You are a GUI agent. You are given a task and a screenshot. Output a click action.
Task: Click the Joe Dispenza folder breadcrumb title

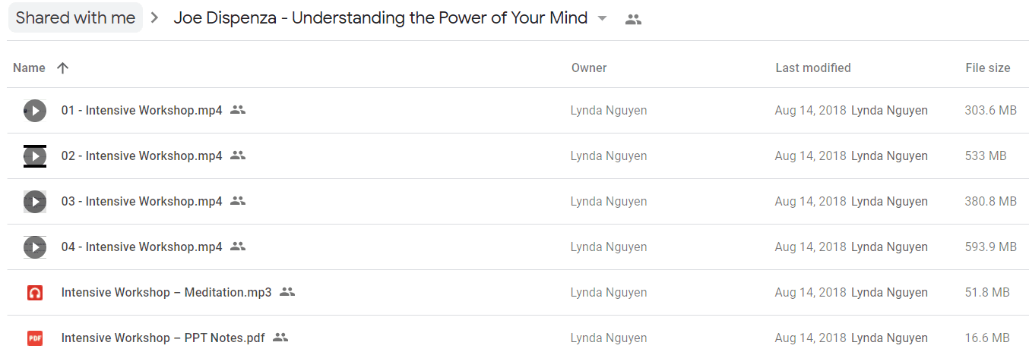pyautogui.click(x=381, y=18)
